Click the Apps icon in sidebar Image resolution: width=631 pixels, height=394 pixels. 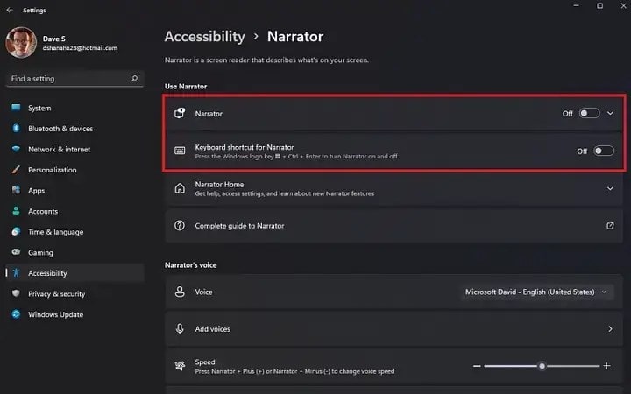(16, 190)
